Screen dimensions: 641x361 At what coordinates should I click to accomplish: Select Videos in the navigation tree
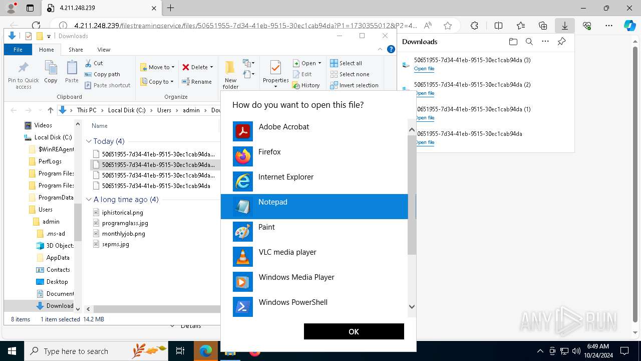point(38,125)
